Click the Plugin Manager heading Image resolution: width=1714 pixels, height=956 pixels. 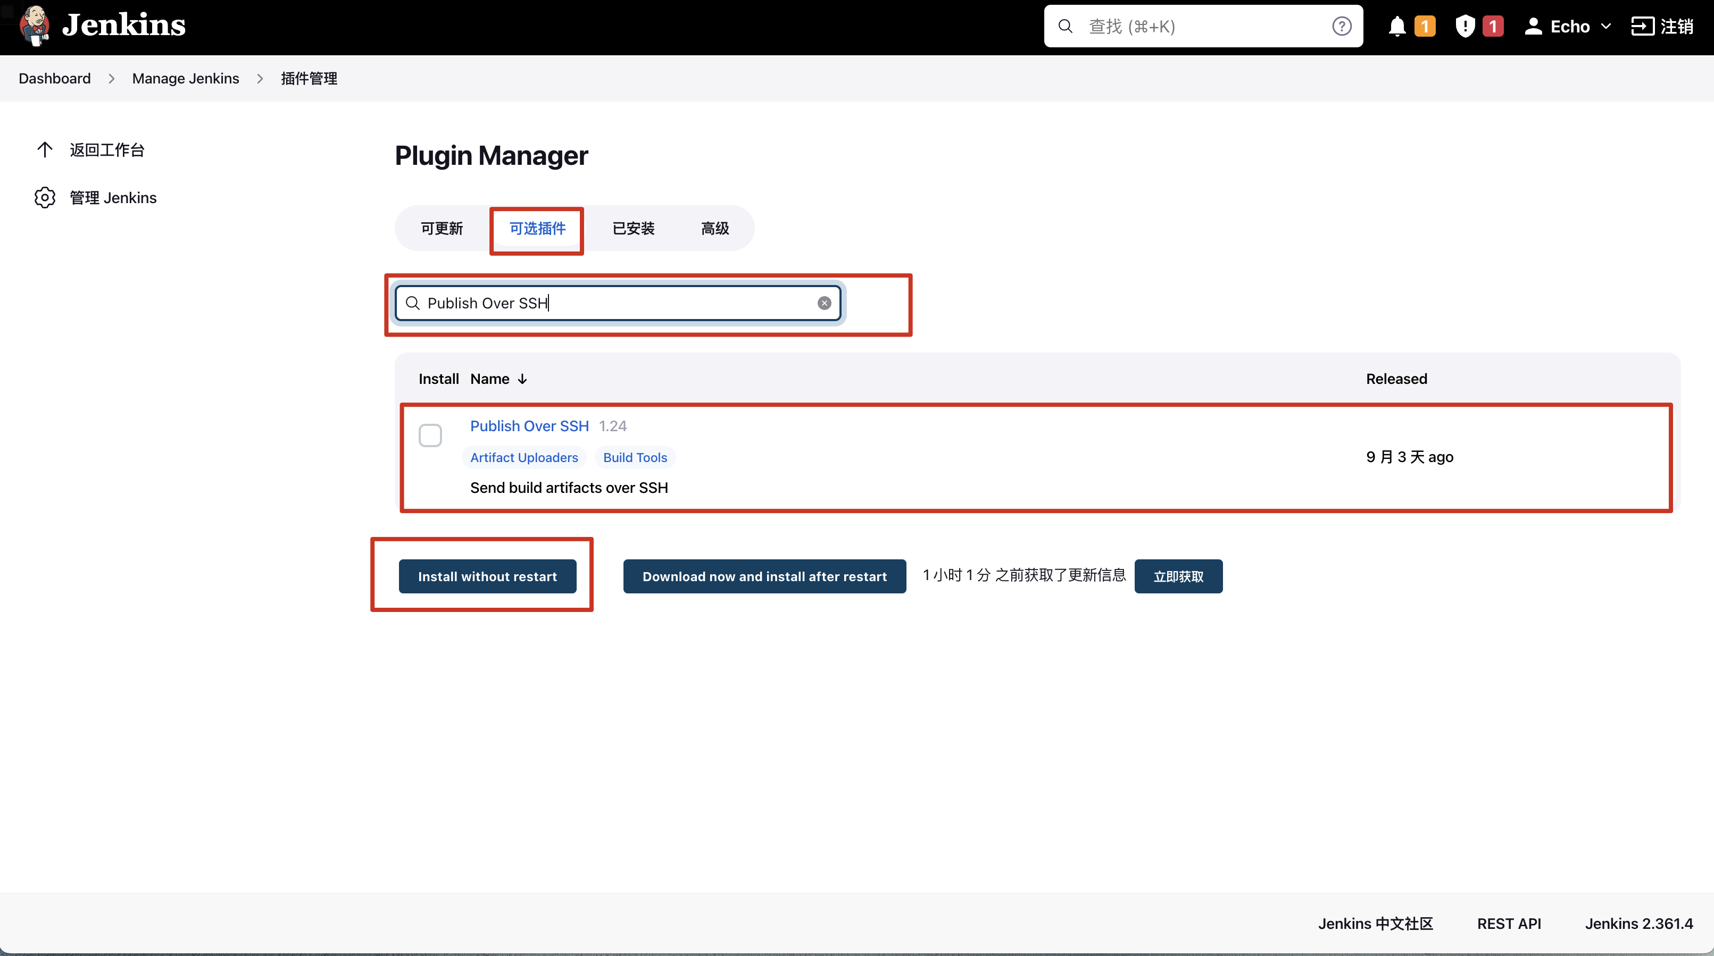pyautogui.click(x=491, y=156)
